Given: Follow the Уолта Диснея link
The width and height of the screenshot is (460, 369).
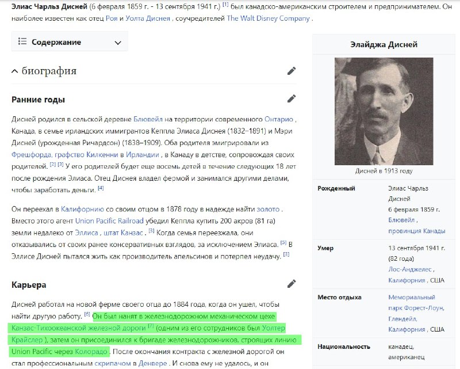Looking at the screenshot, I should click(148, 18).
